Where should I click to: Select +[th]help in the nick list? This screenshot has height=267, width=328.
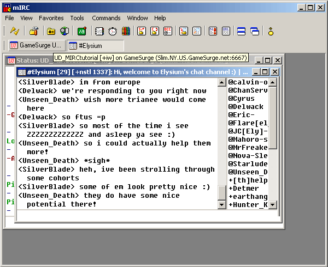coord(248,180)
